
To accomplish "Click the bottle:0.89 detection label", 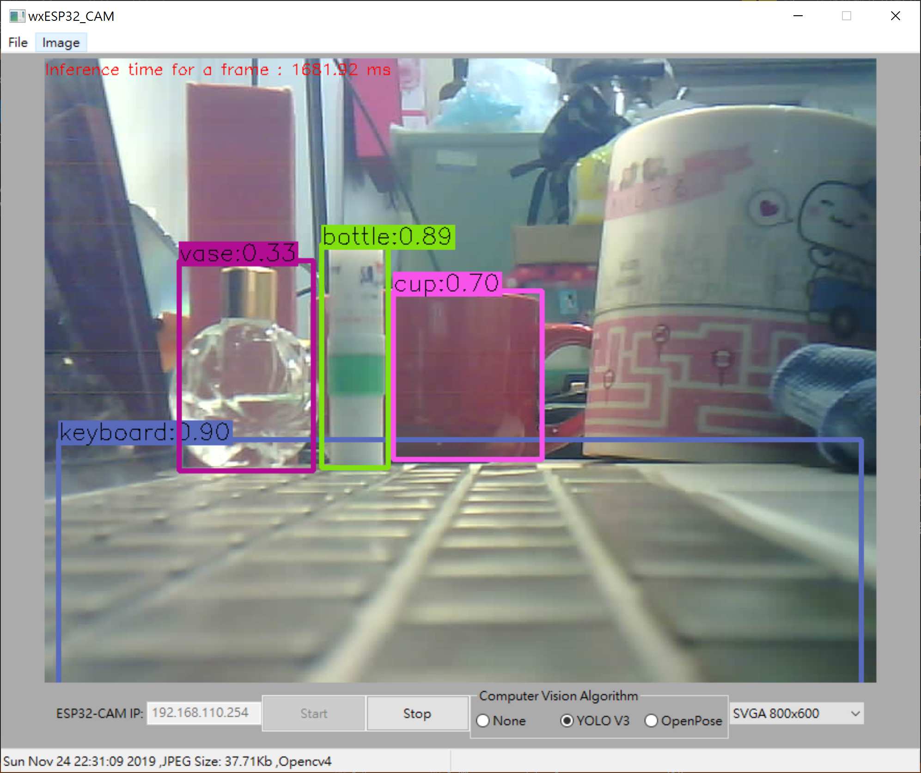I will tap(387, 237).
